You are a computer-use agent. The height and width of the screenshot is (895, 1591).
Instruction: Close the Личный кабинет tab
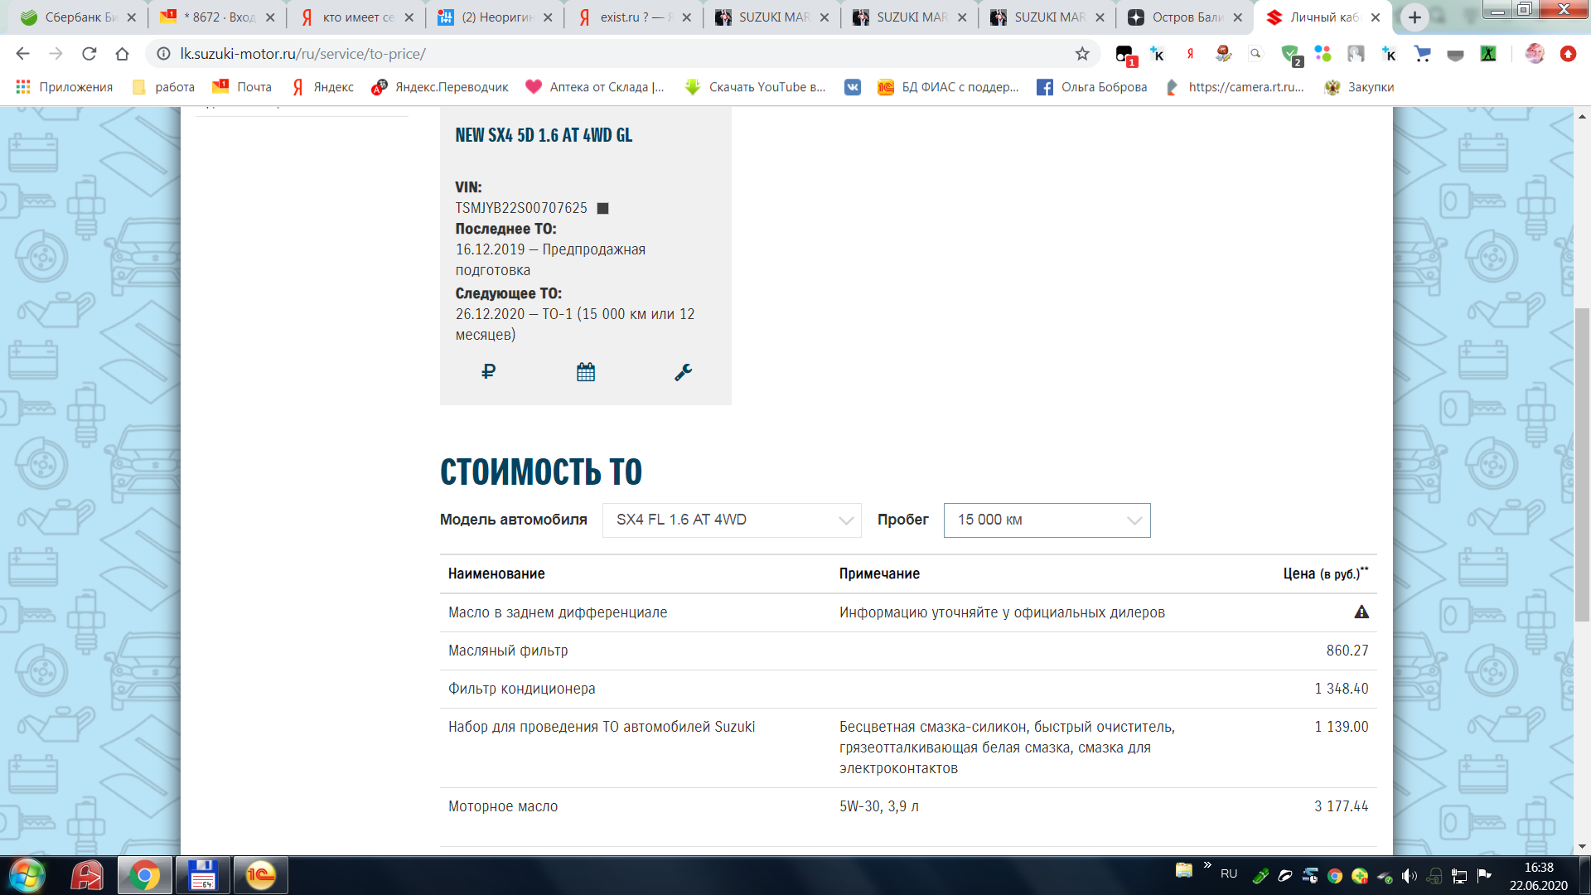coord(1376,17)
